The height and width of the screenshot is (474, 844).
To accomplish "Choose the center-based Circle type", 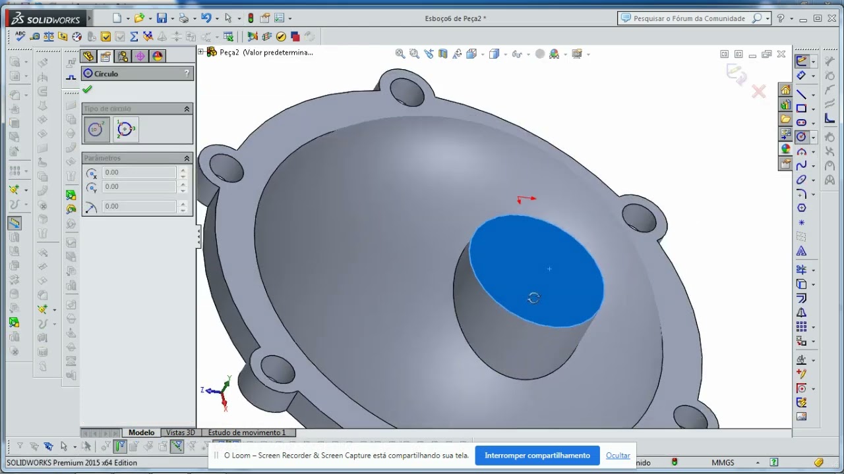I will point(97,130).
